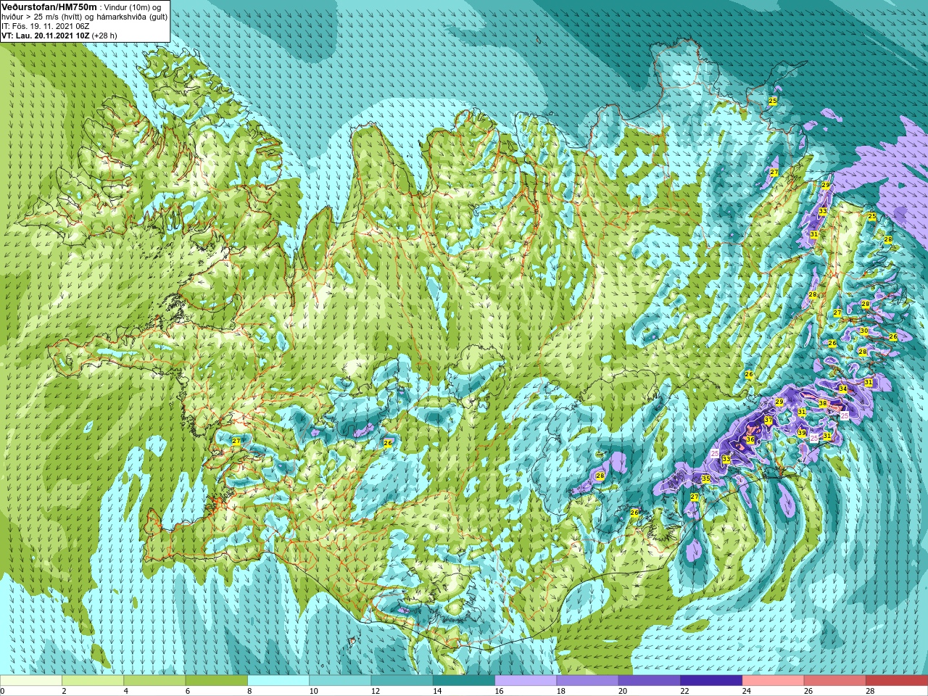Click the legend tick label "22"
This screenshot has width=928, height=696.
point(684,691)
